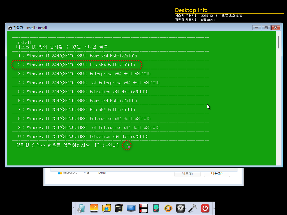The width and height of the screenshot is (287, 215).
Task: Select row 10 Windows 11 25H2 Education x64
Action: pyautogui.click(x=82, y=136)
